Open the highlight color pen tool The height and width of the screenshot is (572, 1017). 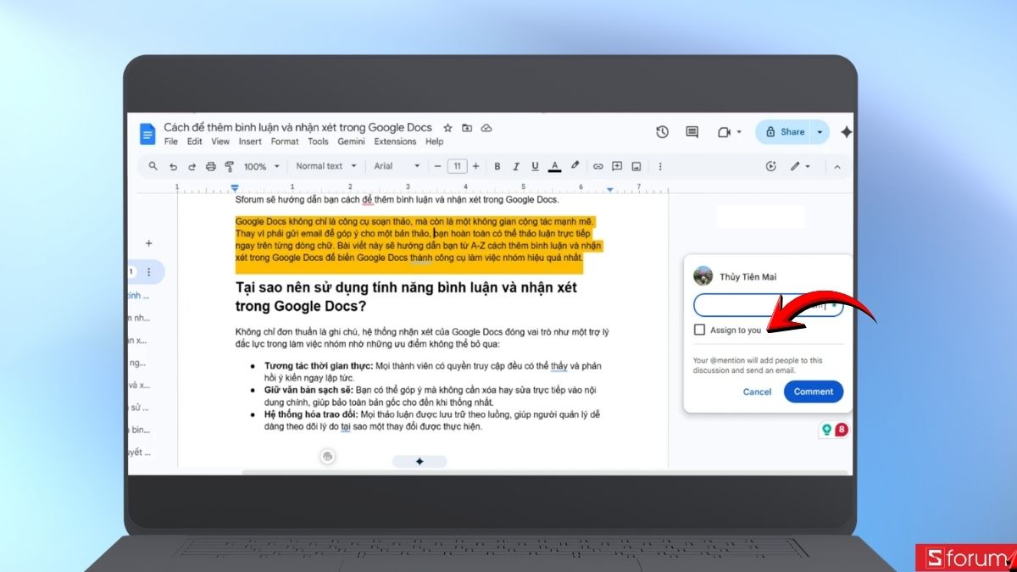[575, 166]
